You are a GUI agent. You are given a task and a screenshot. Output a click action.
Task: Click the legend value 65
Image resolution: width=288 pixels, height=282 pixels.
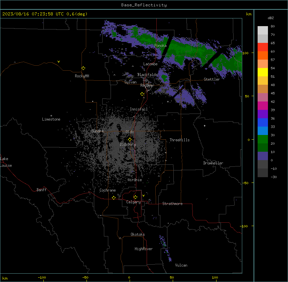pos(273,43)
